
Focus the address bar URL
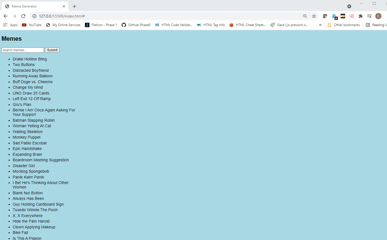tap(62, 16)
